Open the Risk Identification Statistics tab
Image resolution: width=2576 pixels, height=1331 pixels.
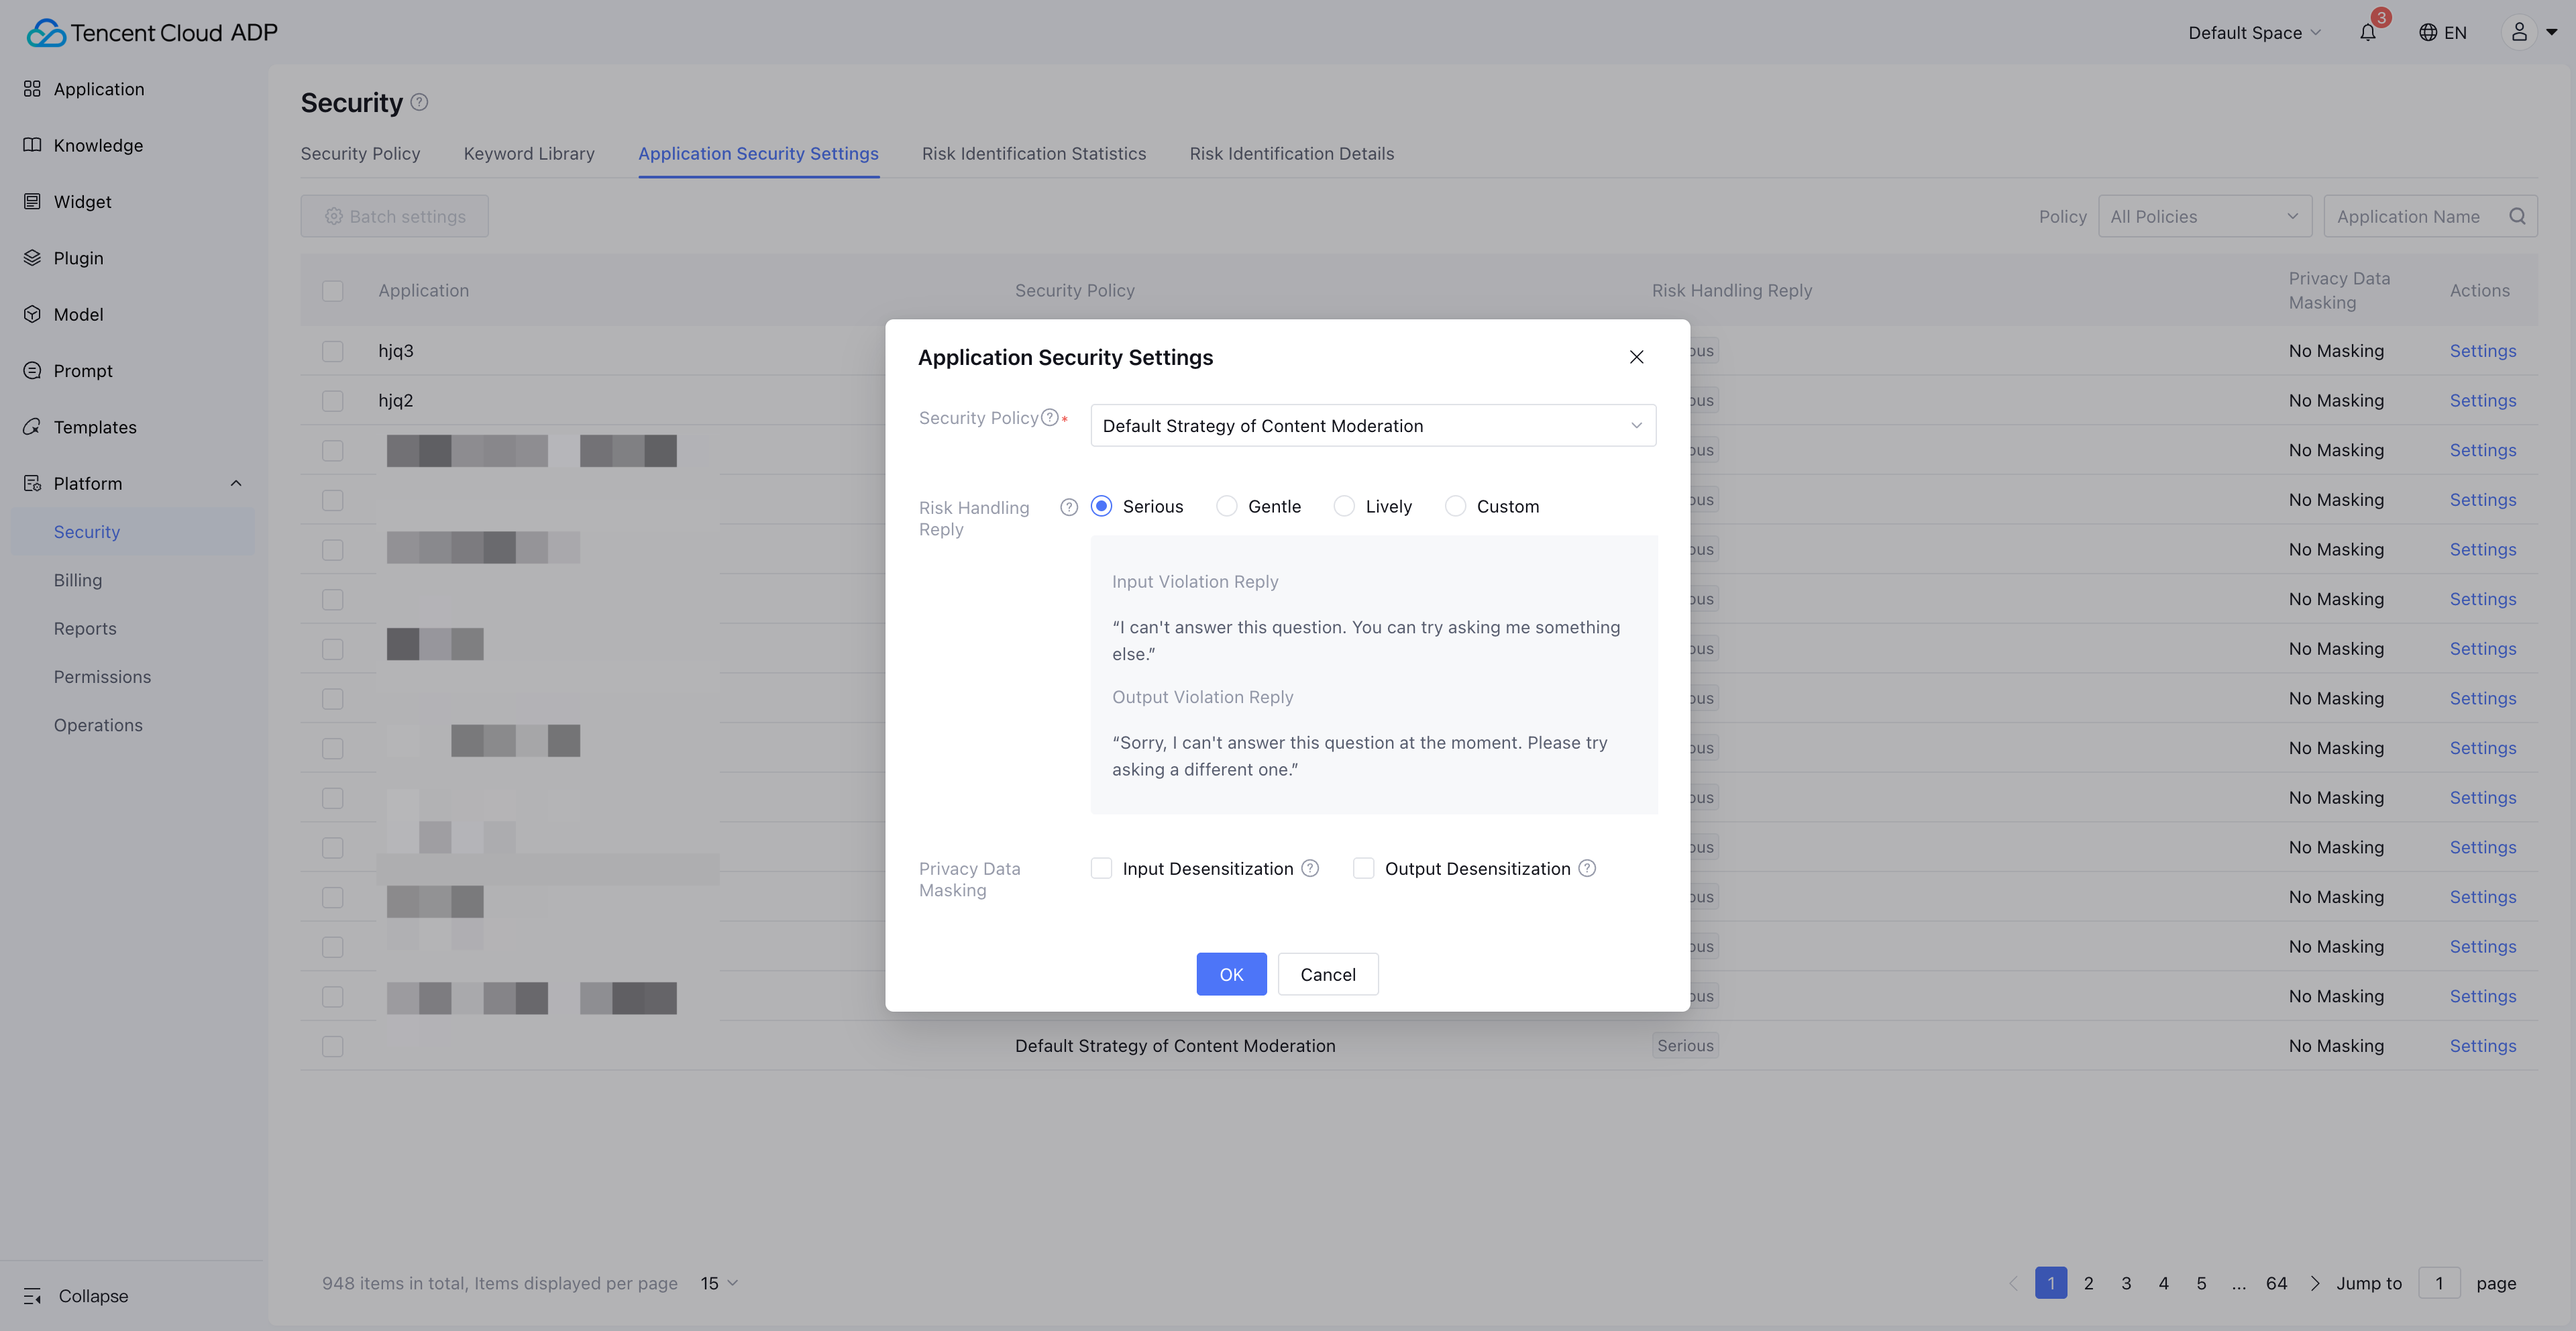[1033, 154]
